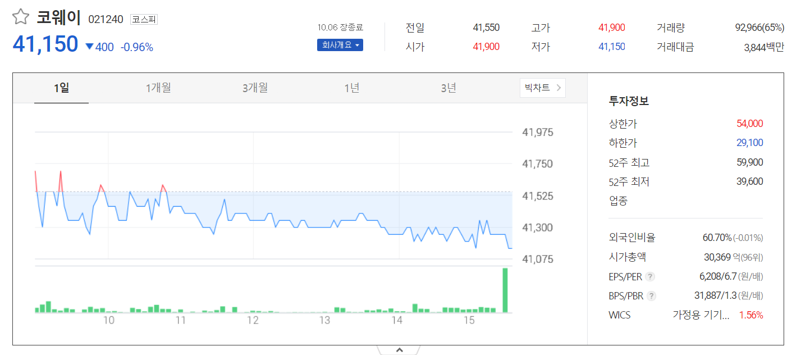Click the BPS/PBR value 31,887/1.3
This screenshot has width=801, height=355.
click(715, 295)
